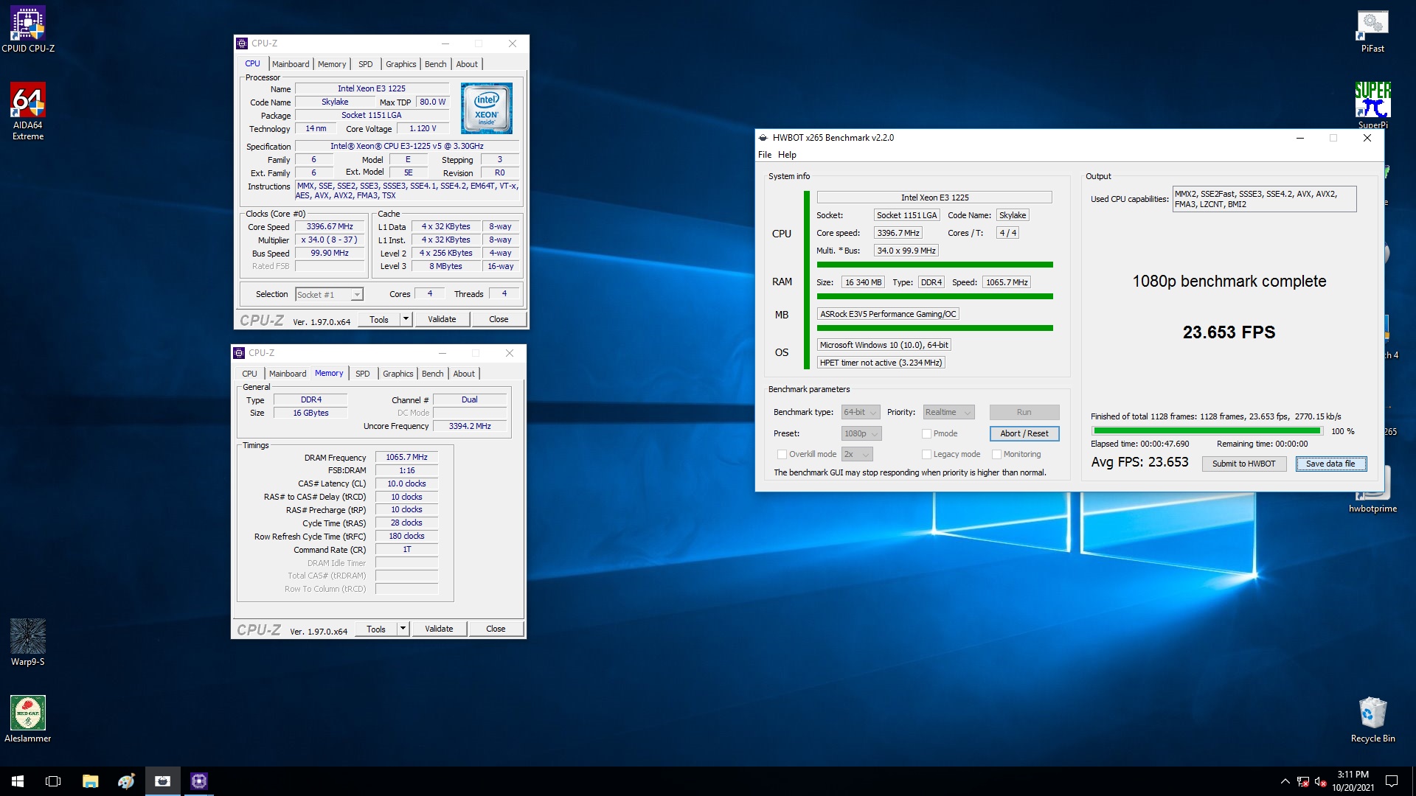Expand Tools arrow in bottom CPU-Z window

tap(403, 629)
